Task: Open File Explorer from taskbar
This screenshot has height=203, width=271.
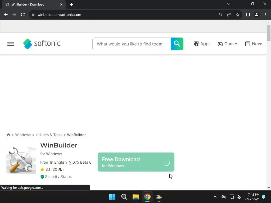Action: tap(136, 197)
